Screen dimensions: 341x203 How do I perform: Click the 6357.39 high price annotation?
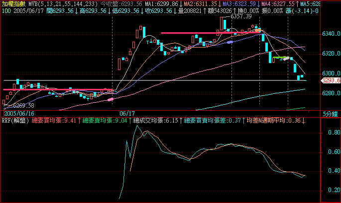click(241, 16)
